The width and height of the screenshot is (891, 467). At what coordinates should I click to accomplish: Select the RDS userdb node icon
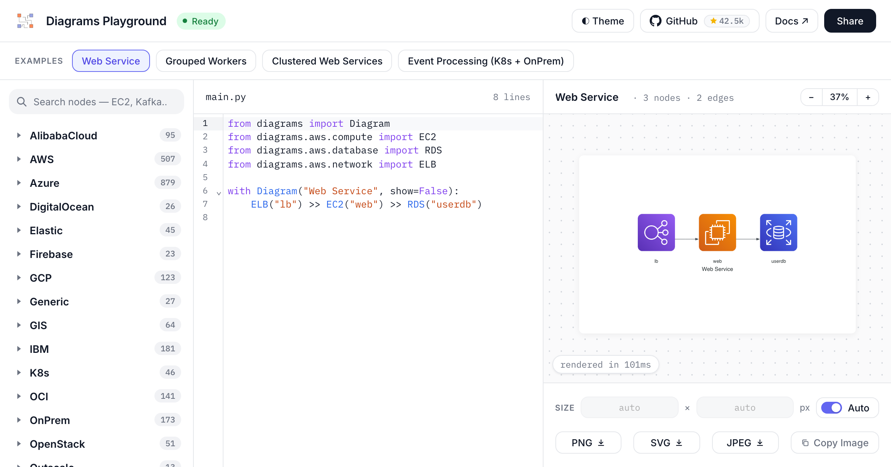coord(779,232)
